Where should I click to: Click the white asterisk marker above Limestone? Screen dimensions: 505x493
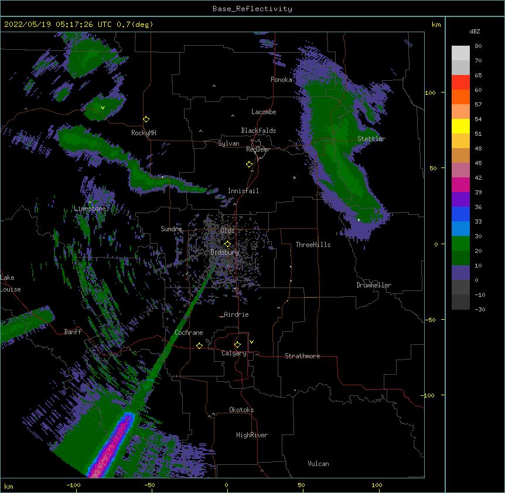click(x=90, y=202)
